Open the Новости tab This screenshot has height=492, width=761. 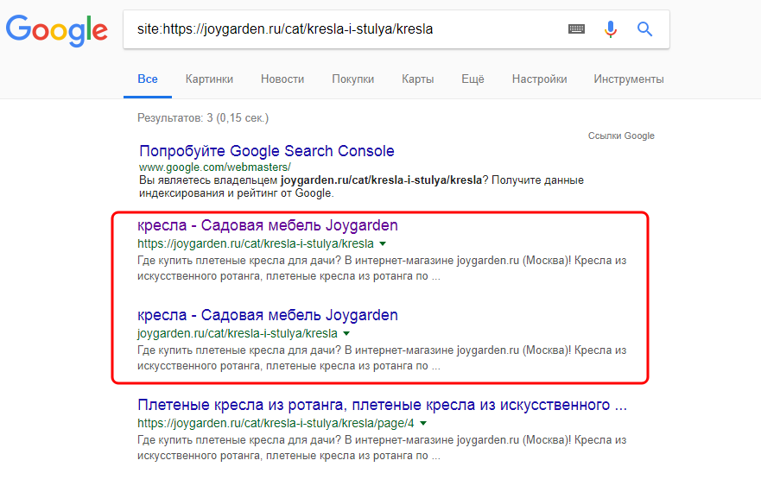point(282,79)
